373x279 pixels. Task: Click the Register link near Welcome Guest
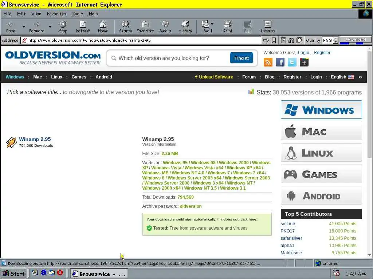322,52
